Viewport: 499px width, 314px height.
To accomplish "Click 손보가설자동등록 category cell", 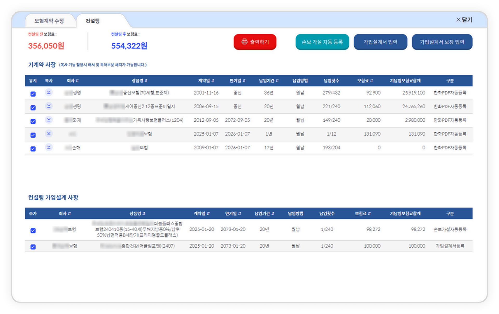I will tap(450, 229).
